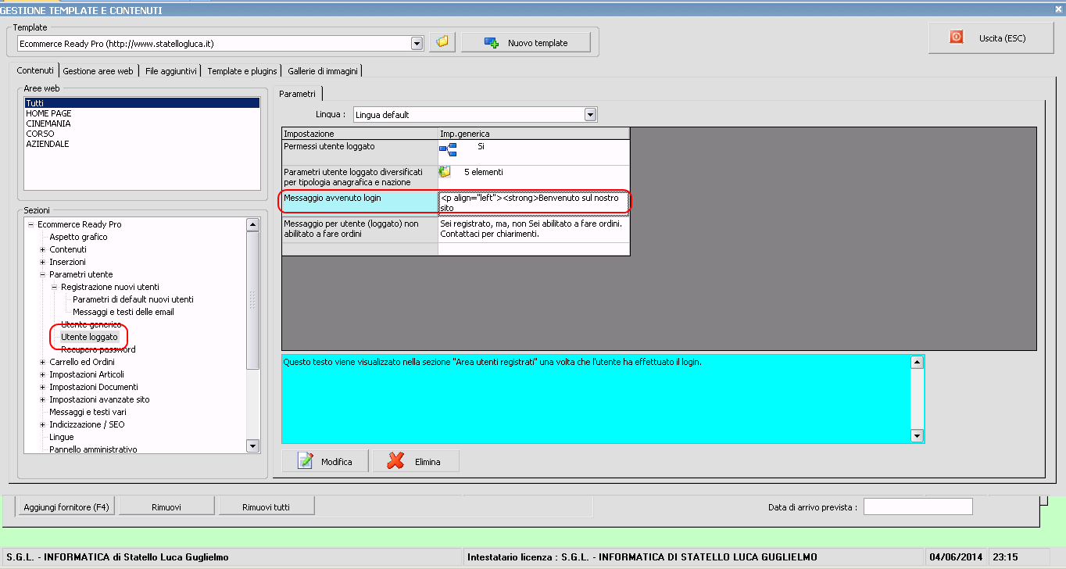Click the time 23:15 in status bar
This screenshot has width=1066, height=569.
(1005, 557)
